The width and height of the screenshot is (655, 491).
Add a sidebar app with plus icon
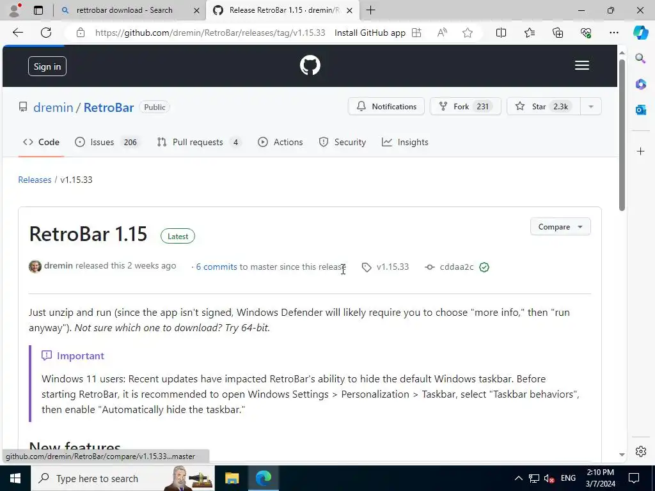click(x=641, y=151)
